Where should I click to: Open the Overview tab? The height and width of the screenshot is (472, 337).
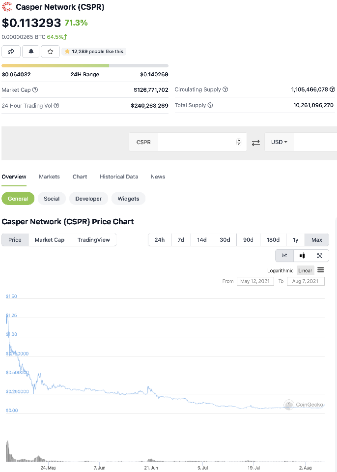click(x=14, y=177)
